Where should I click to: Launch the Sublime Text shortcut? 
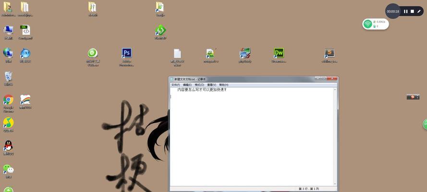329,53
